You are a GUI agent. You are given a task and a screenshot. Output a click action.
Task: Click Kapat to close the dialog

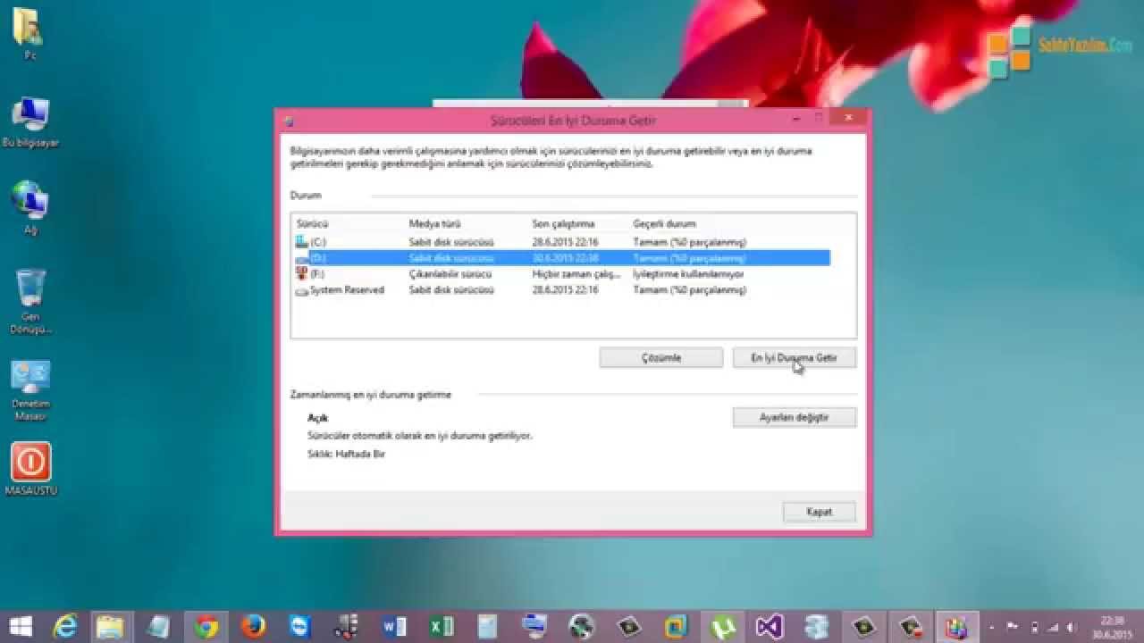click(819, 511)
